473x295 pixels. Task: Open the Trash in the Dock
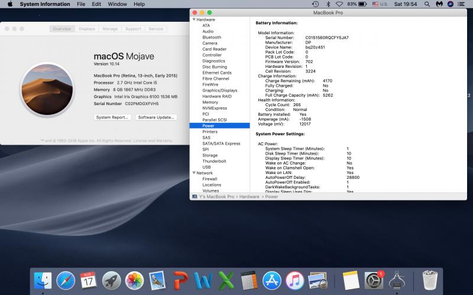click(430, 281)
